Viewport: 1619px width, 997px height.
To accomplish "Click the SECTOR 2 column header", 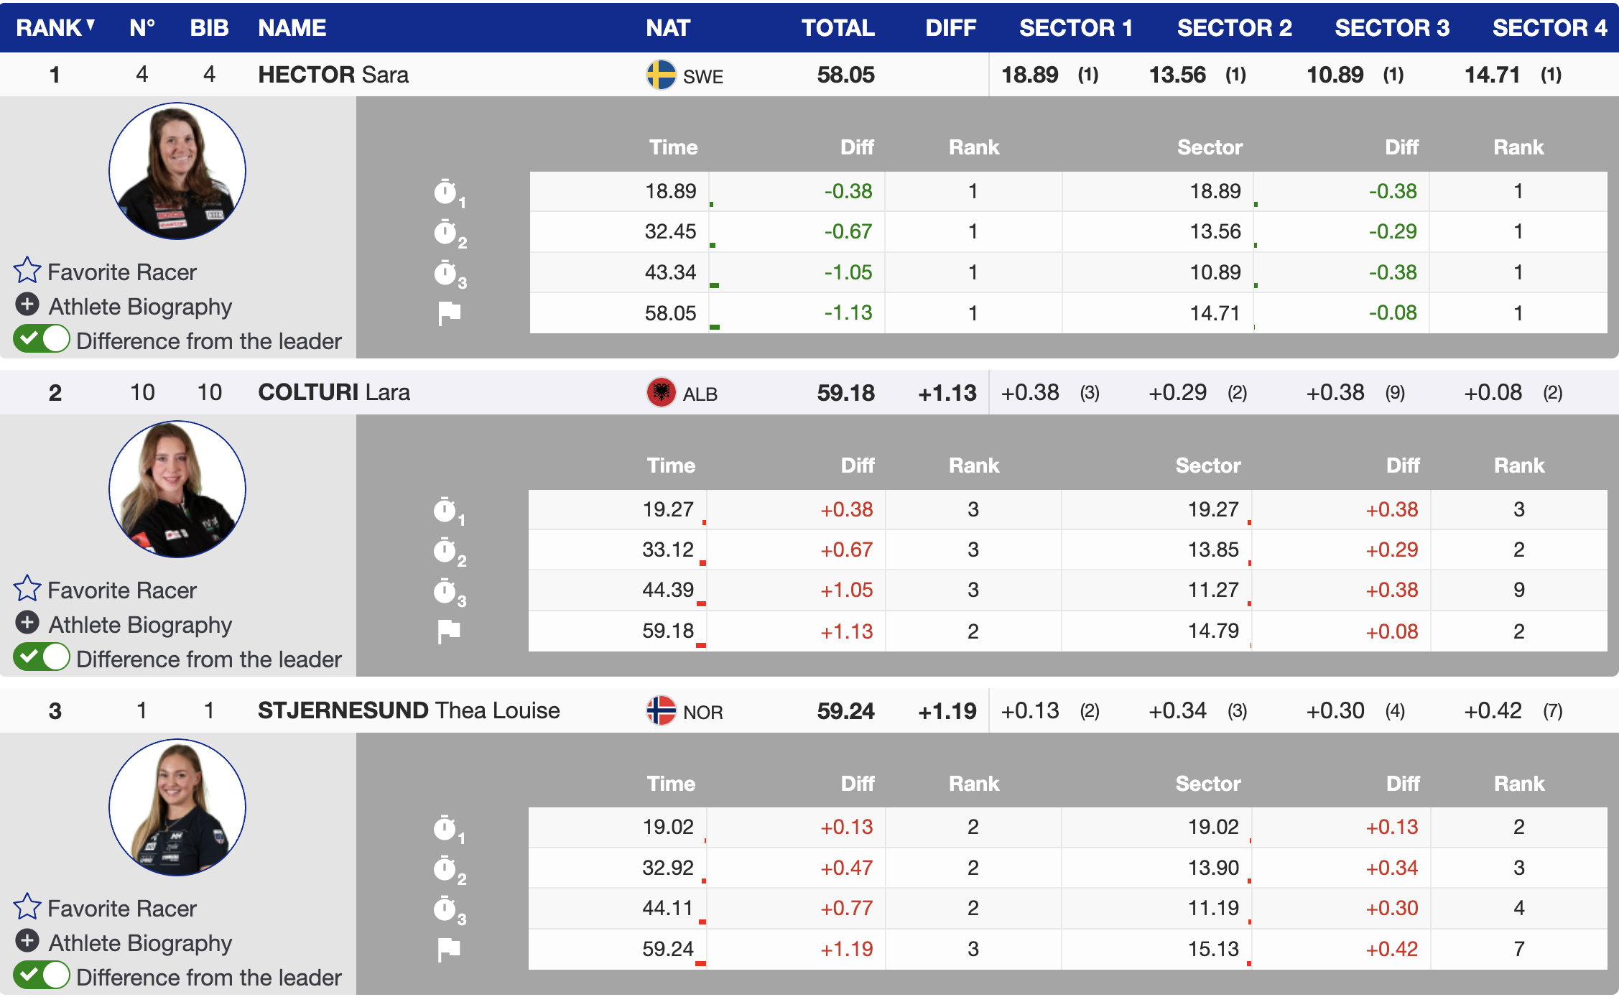I will (x=1234, y=27).
